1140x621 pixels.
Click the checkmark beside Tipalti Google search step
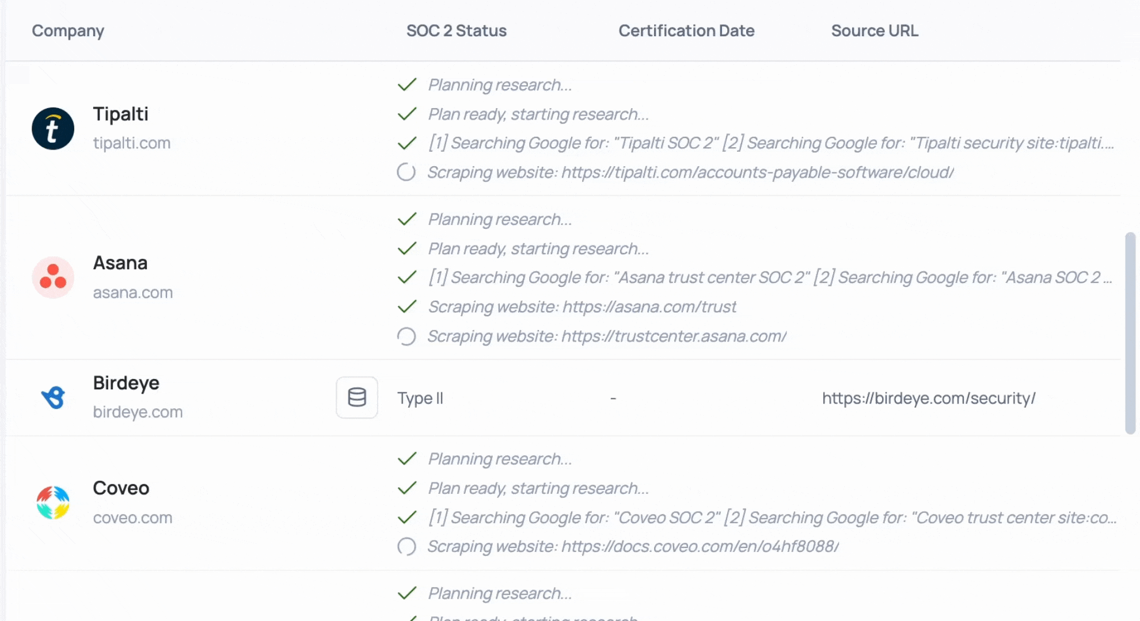(407, 143)
